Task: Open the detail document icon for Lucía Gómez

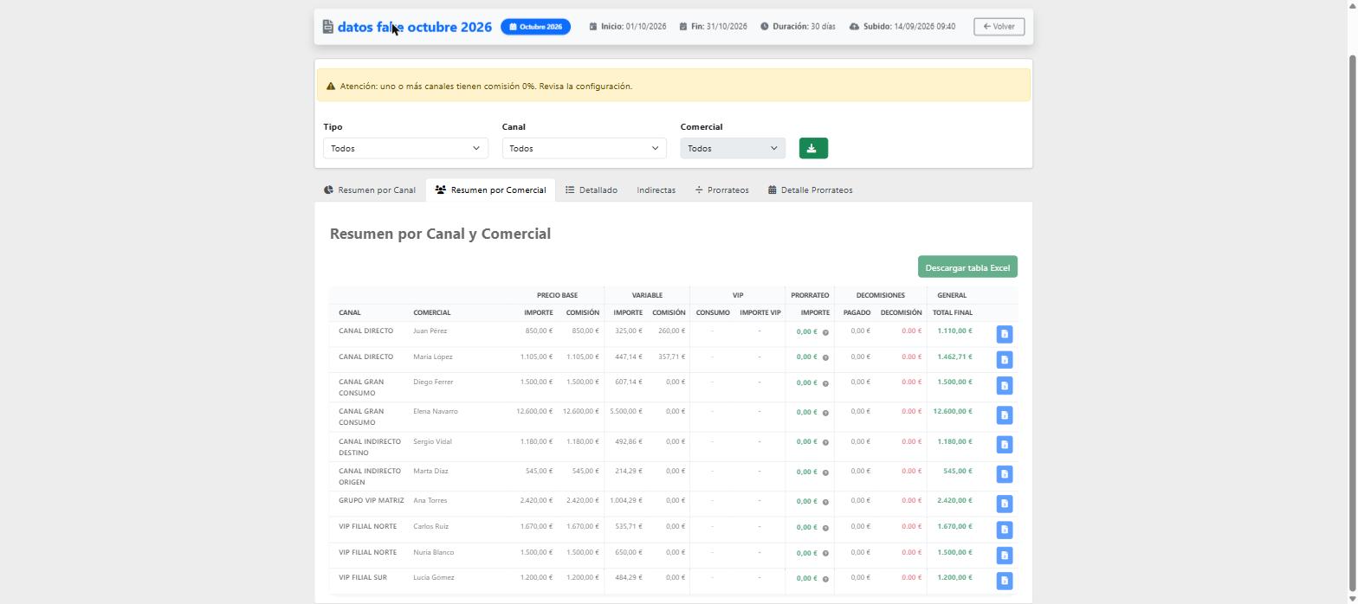Action: click(1004, 581)
